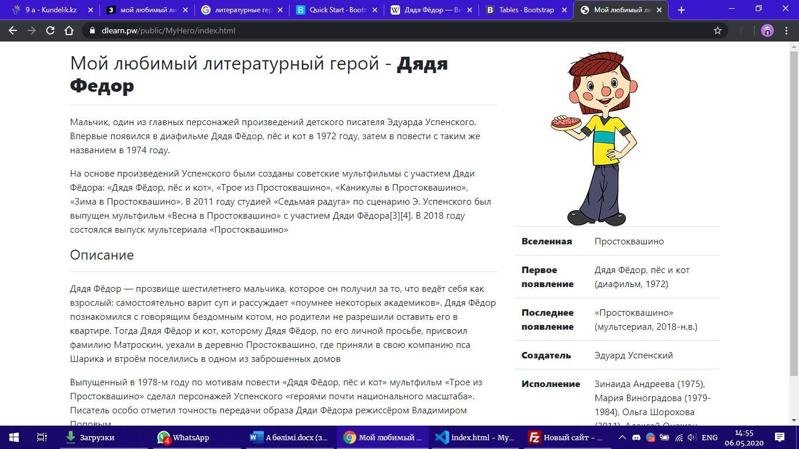Close the active Мой любимый tab
This screenshot has width=799, height=449.
[x=659, y=10]
